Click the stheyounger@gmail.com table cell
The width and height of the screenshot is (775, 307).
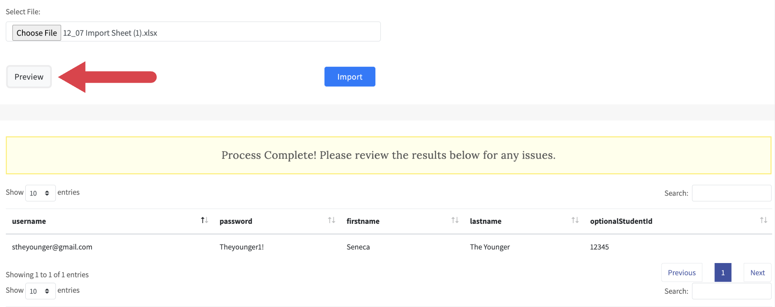(x=52, y=247)
